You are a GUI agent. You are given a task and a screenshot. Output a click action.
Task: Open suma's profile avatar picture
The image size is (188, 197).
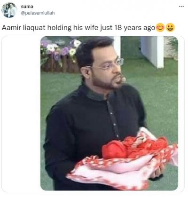coord(9,10)
